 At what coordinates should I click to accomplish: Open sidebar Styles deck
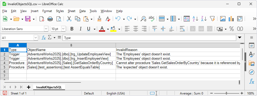pos(251,54)
